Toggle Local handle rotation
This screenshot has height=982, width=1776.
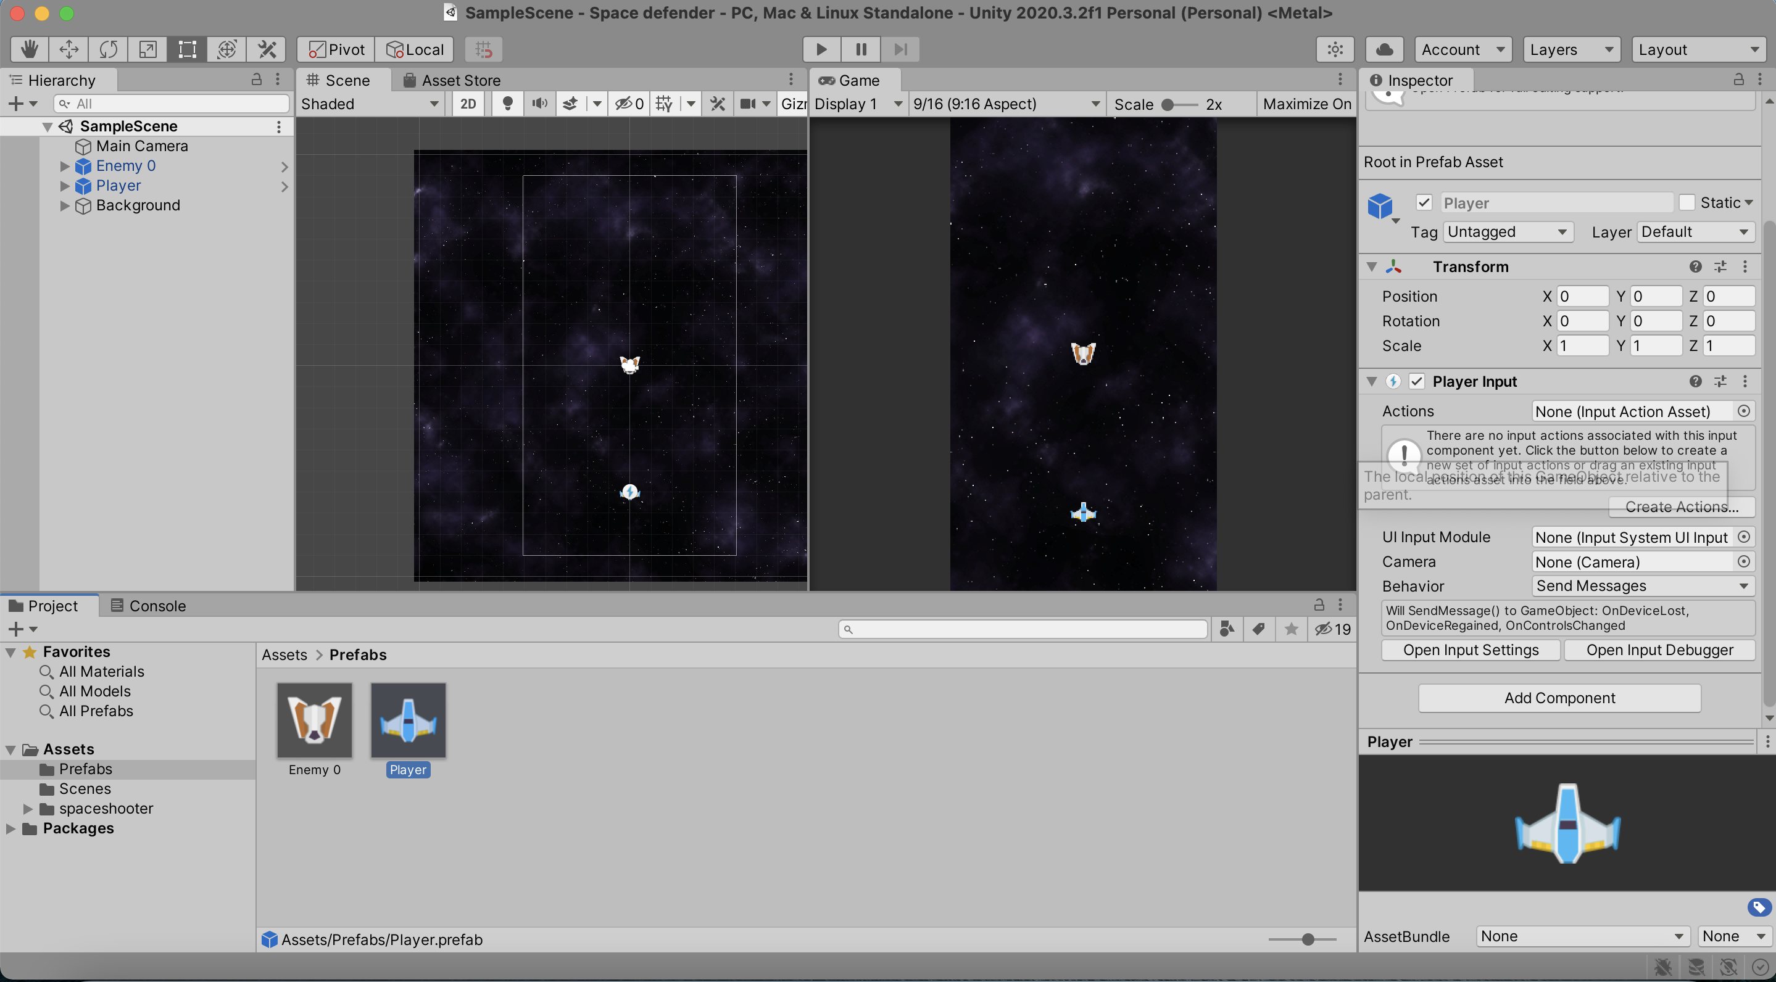(x=414, y=49)
